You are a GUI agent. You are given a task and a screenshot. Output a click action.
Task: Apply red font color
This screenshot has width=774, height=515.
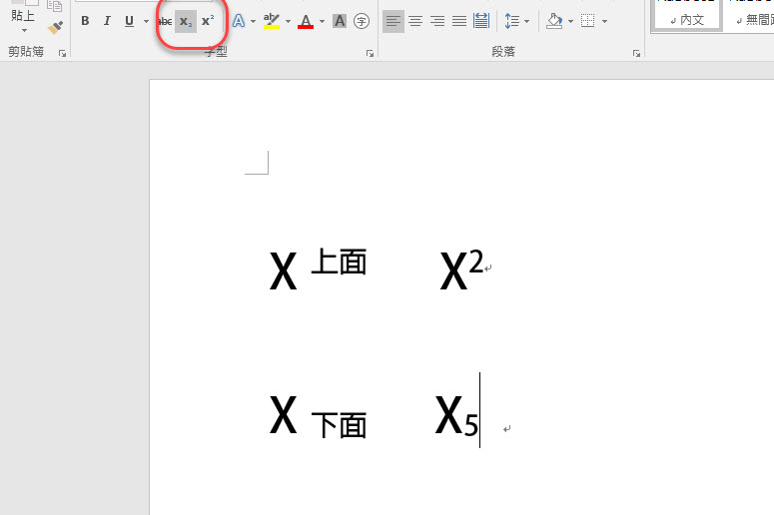pyautogui.click(x=306, y=21)
